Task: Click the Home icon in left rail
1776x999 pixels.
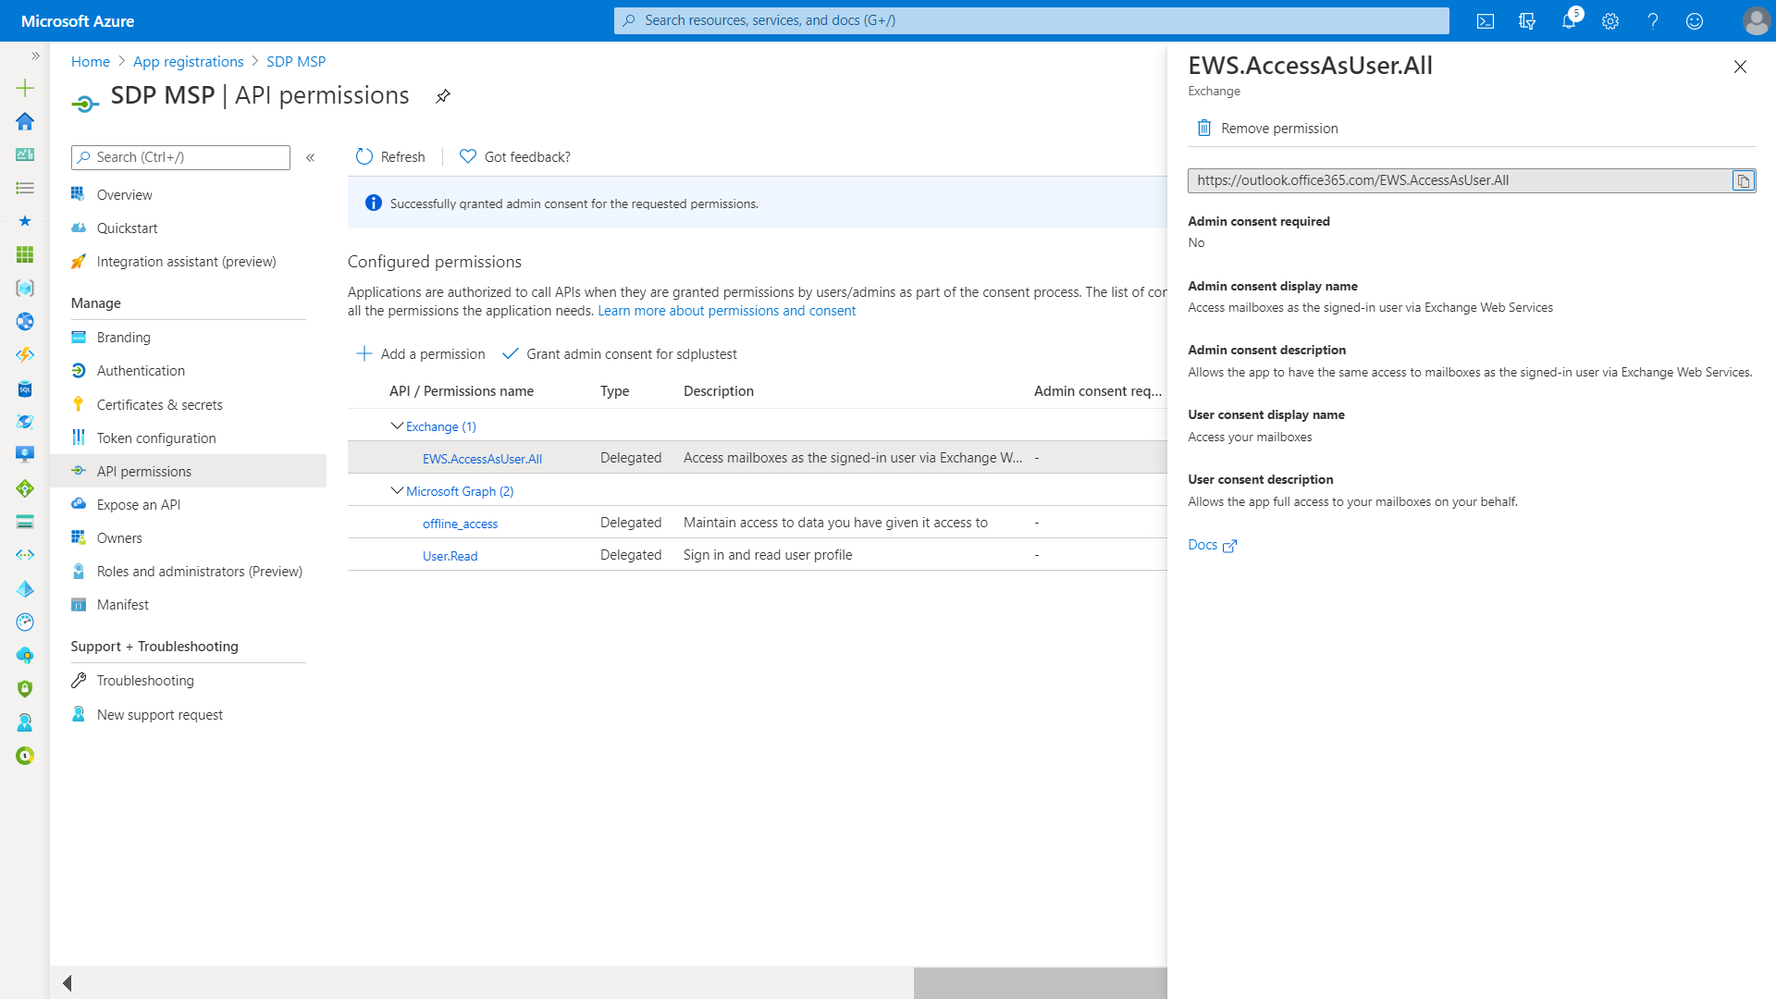Action: coord(25,121)
